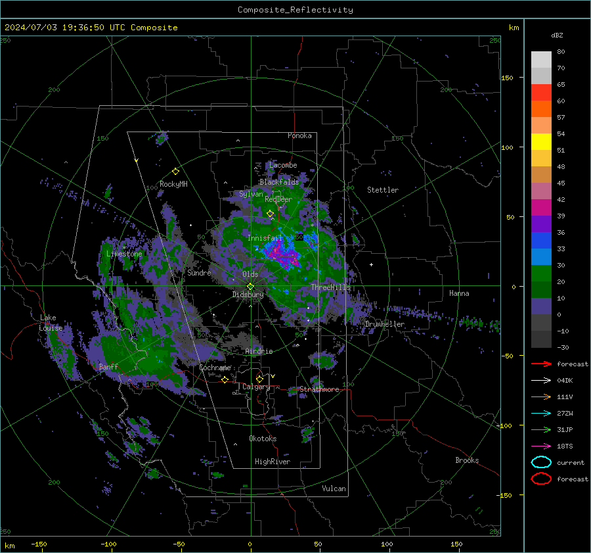Click the RedDeer city label
591x553 pixels.
click(x=278, y=199)
